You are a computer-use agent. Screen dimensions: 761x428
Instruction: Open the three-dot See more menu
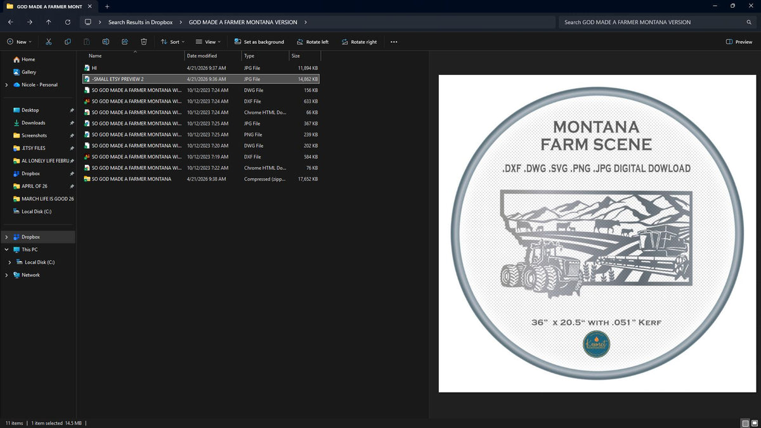pyautogui.click(x=394, y=42)
